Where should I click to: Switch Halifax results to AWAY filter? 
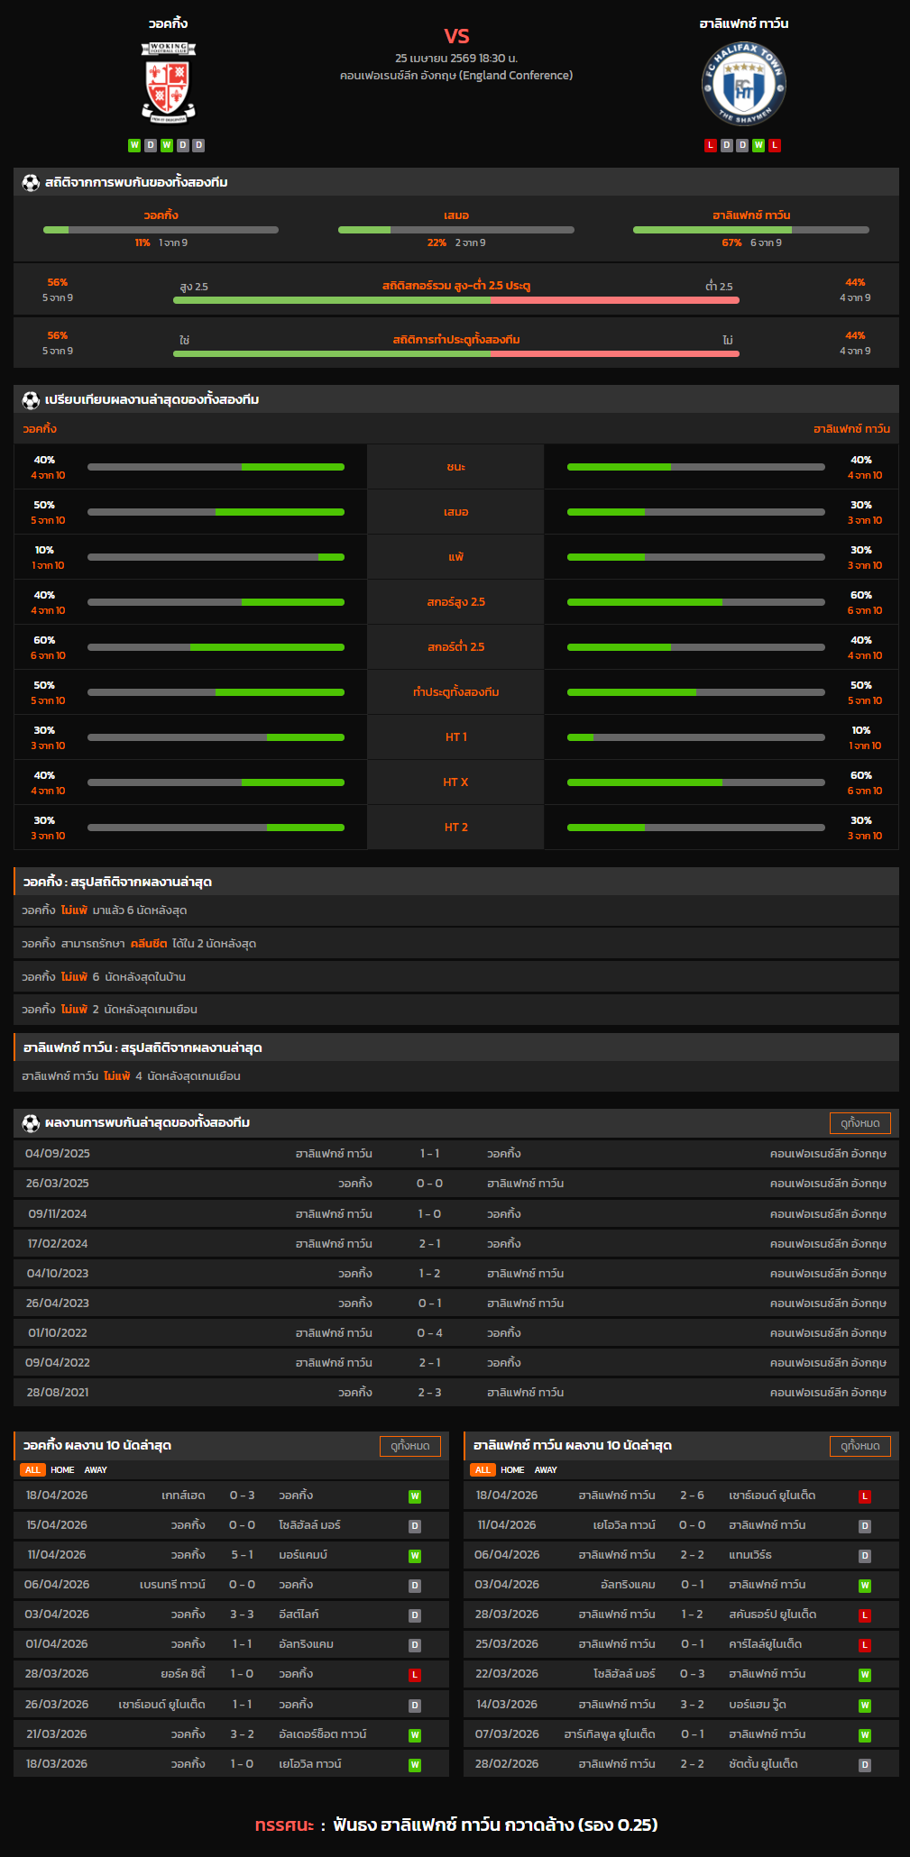[x=546, y=1470]
